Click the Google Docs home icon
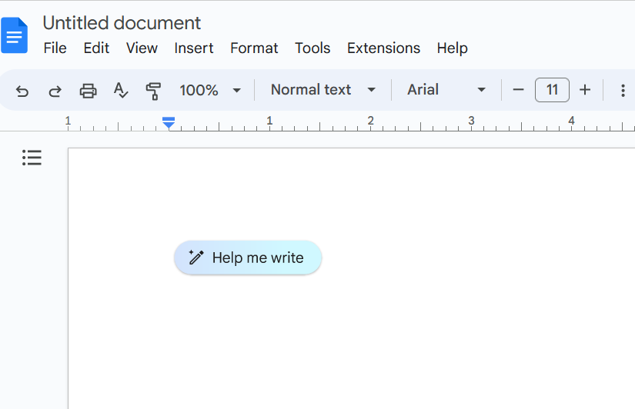The image size is (635, 409). coord(14,35)
